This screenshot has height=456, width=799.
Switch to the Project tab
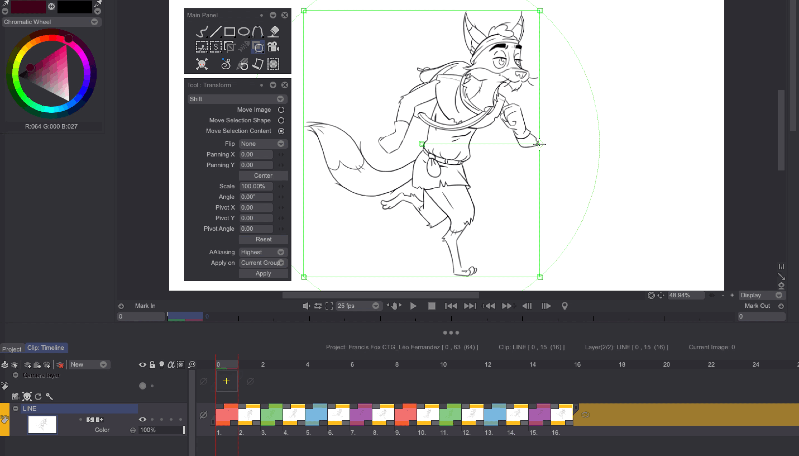click(12, 349)
